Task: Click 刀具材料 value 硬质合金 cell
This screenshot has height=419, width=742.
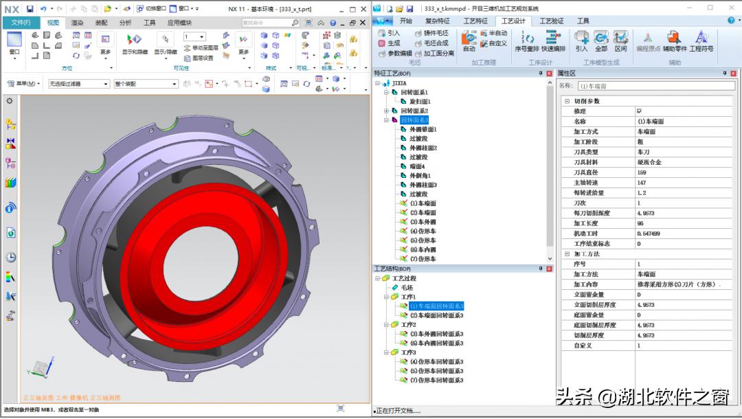Action: click(x=684, y=162)
